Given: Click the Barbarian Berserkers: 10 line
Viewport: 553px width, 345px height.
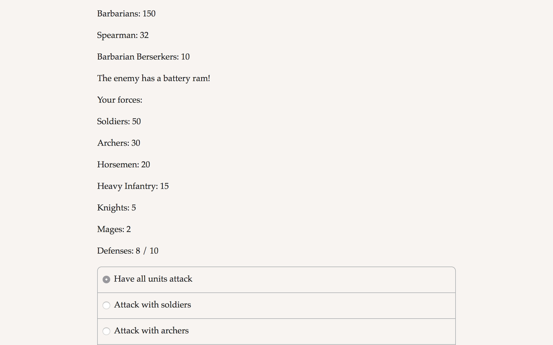Looking at the screenshot, I should (x=143, y=57).
